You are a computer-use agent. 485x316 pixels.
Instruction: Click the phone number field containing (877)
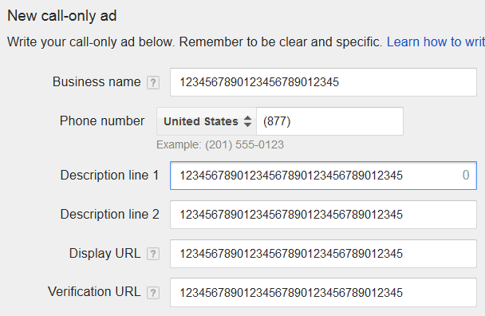329,121
